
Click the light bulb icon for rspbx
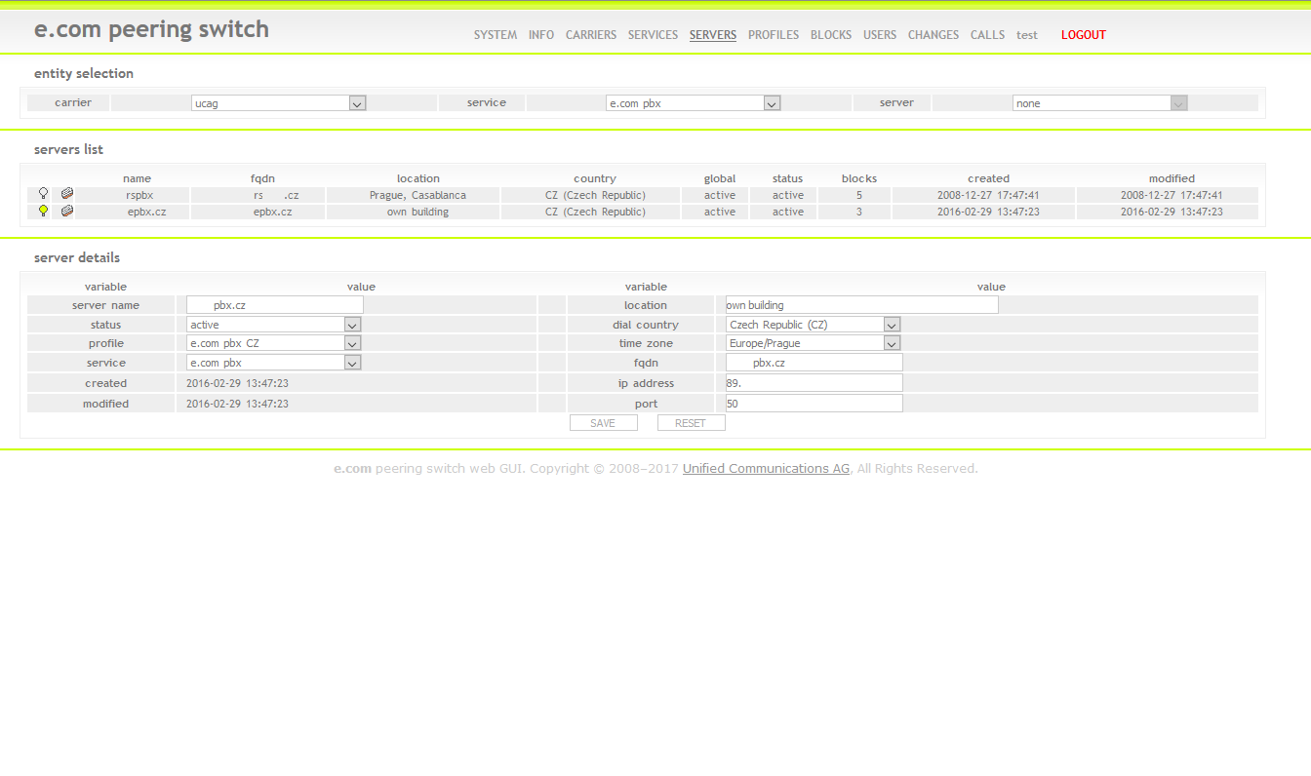[x=43, y=194]
